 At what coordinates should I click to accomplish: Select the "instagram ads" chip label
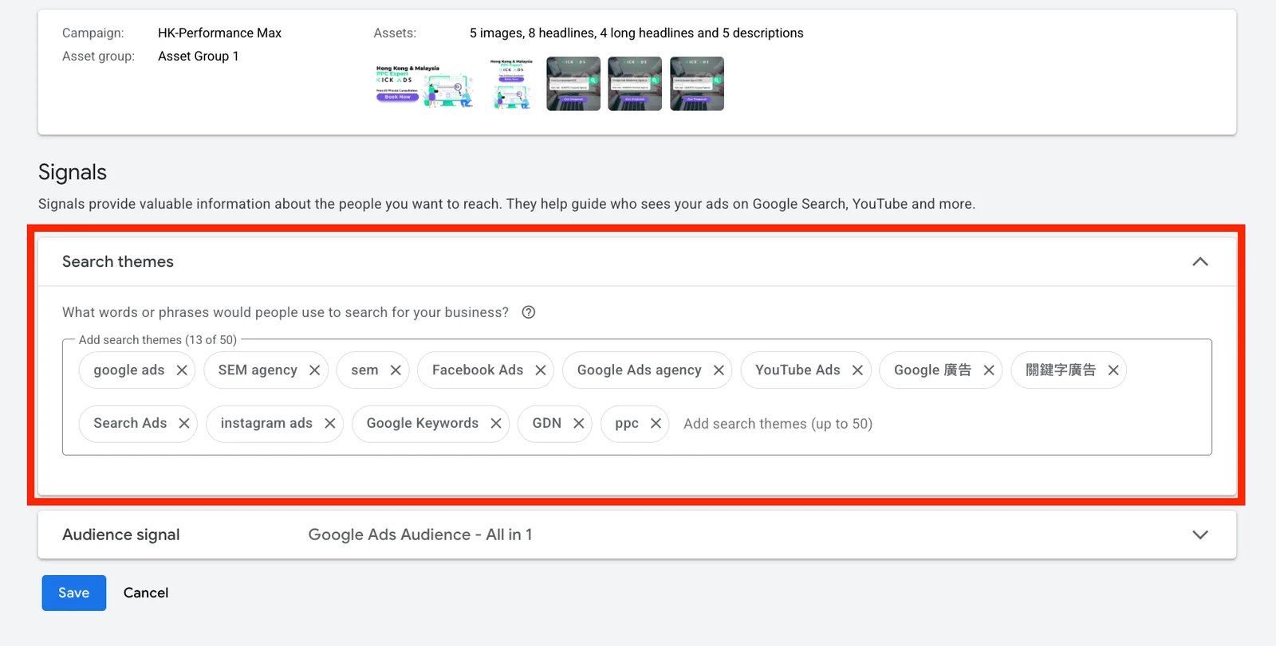(x=266, y=424)
